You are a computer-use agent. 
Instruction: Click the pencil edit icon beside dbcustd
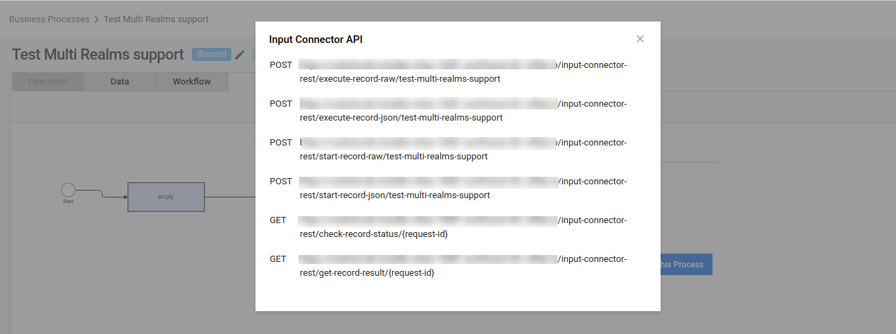coord(240,55)
